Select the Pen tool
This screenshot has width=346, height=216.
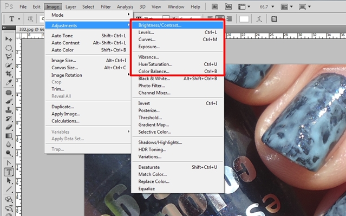9,163
